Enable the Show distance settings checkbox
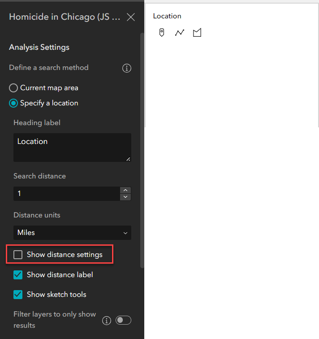Image resolution: width=319 pixels, height=339 pixels. click(18, 255)
